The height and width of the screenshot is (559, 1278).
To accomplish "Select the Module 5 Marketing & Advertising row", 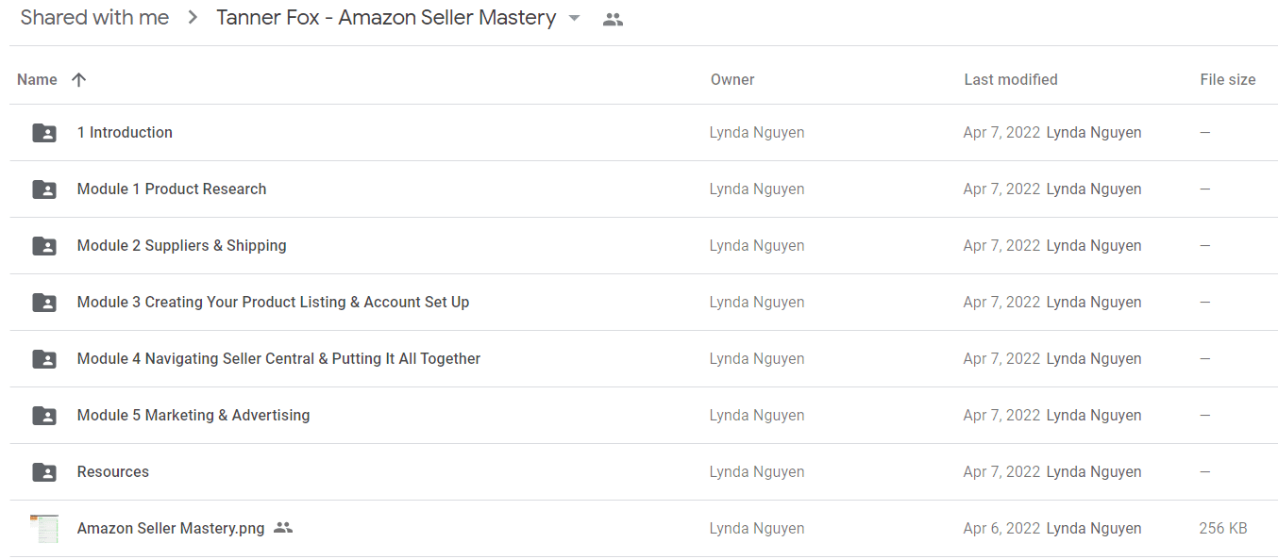I will [x=644, y=416].
